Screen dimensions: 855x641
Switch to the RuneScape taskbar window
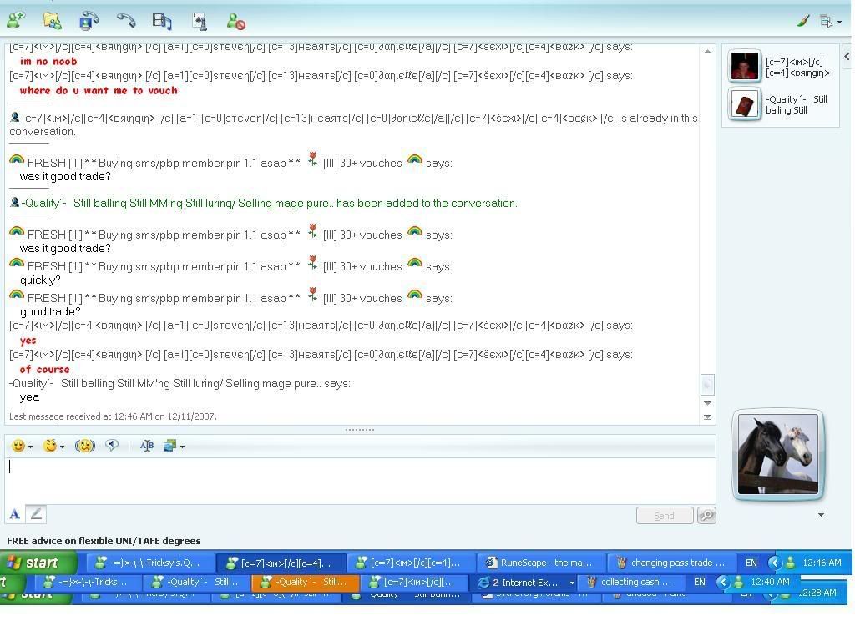coord(541,563)
